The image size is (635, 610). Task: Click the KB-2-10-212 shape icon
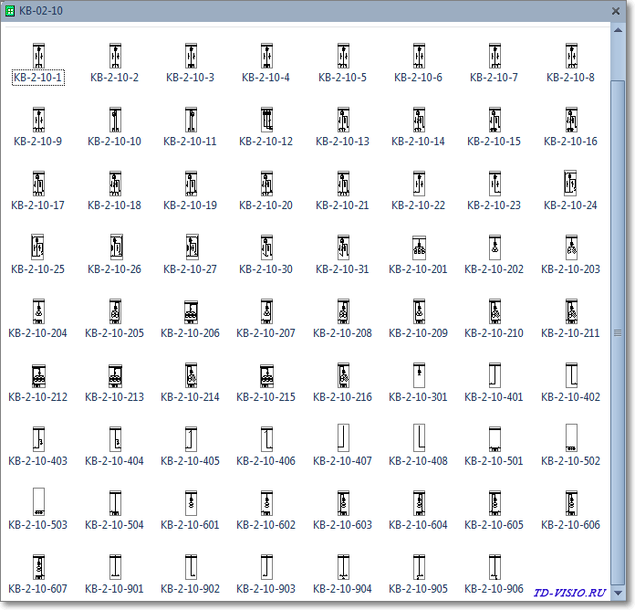click(x=38, y=375)
